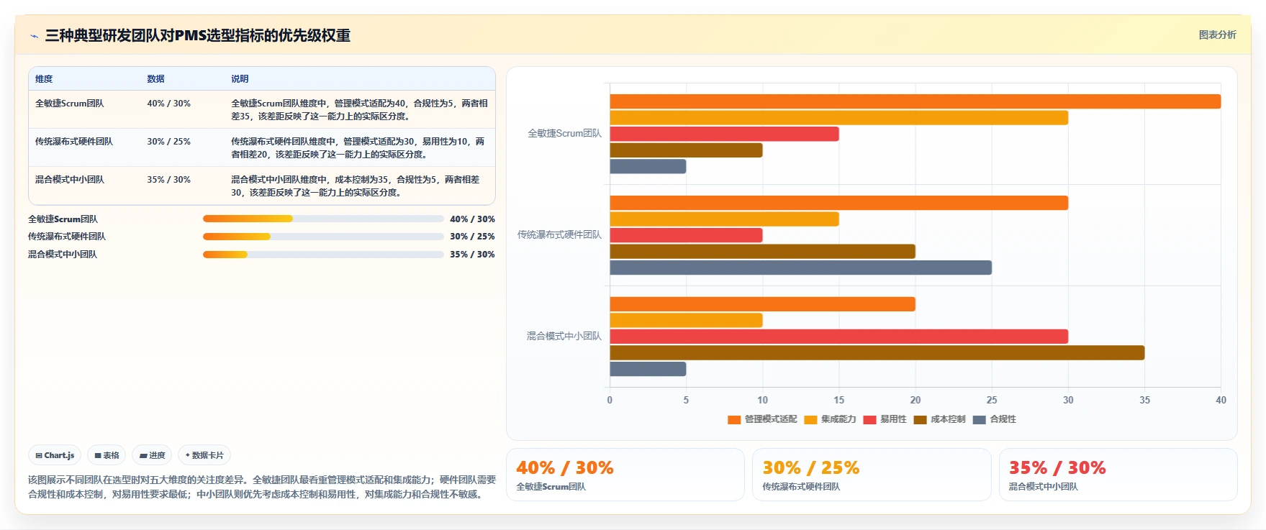The image size is (1266, 530).
Task: Click the 全敏捷Scrum团队 progress bar
Action: (x=323, y=219)
